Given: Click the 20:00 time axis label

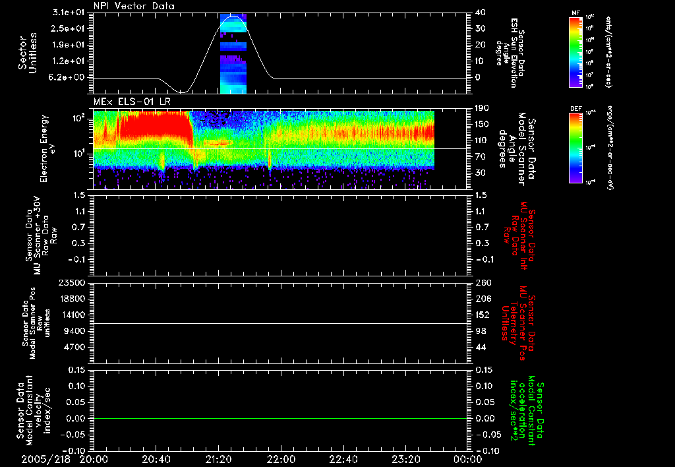Looking at the screenshot, I should click(x=94, y=458).
